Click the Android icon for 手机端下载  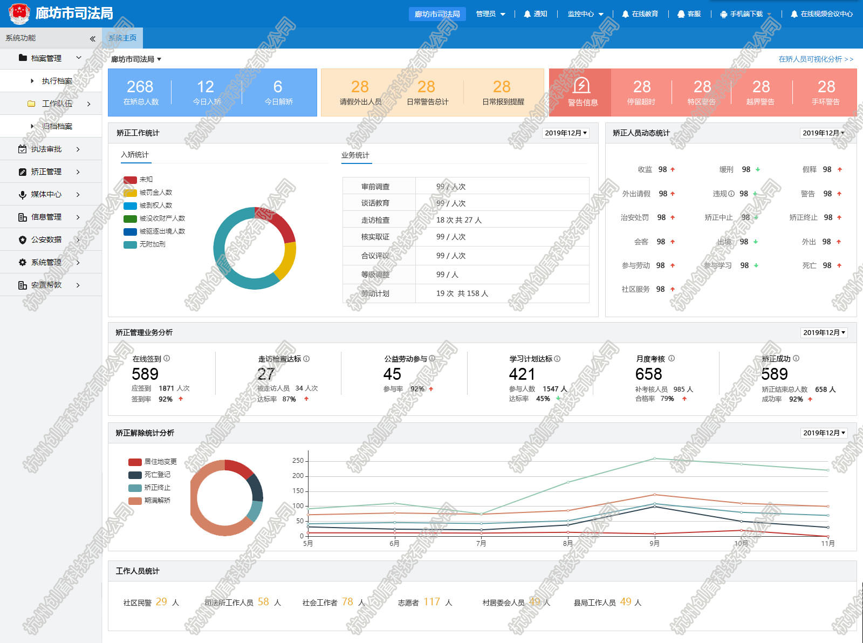point(723,14)
